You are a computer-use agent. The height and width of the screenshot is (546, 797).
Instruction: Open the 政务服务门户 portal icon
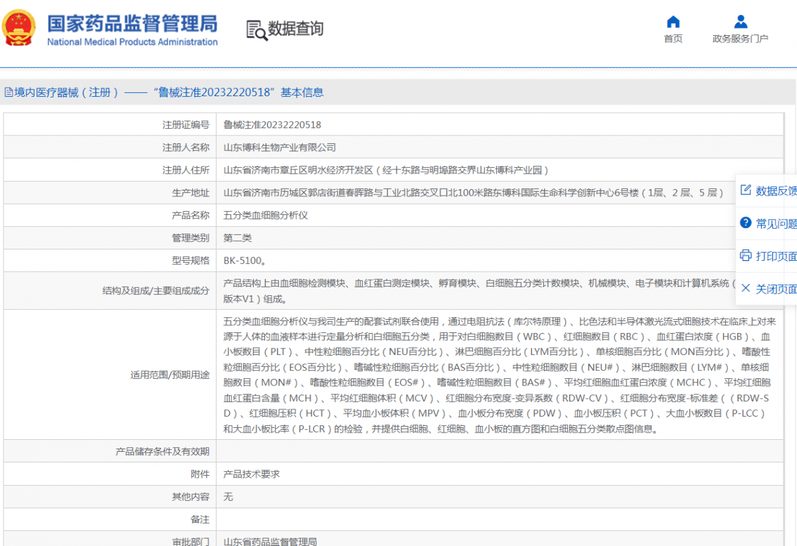coord(741,21)
